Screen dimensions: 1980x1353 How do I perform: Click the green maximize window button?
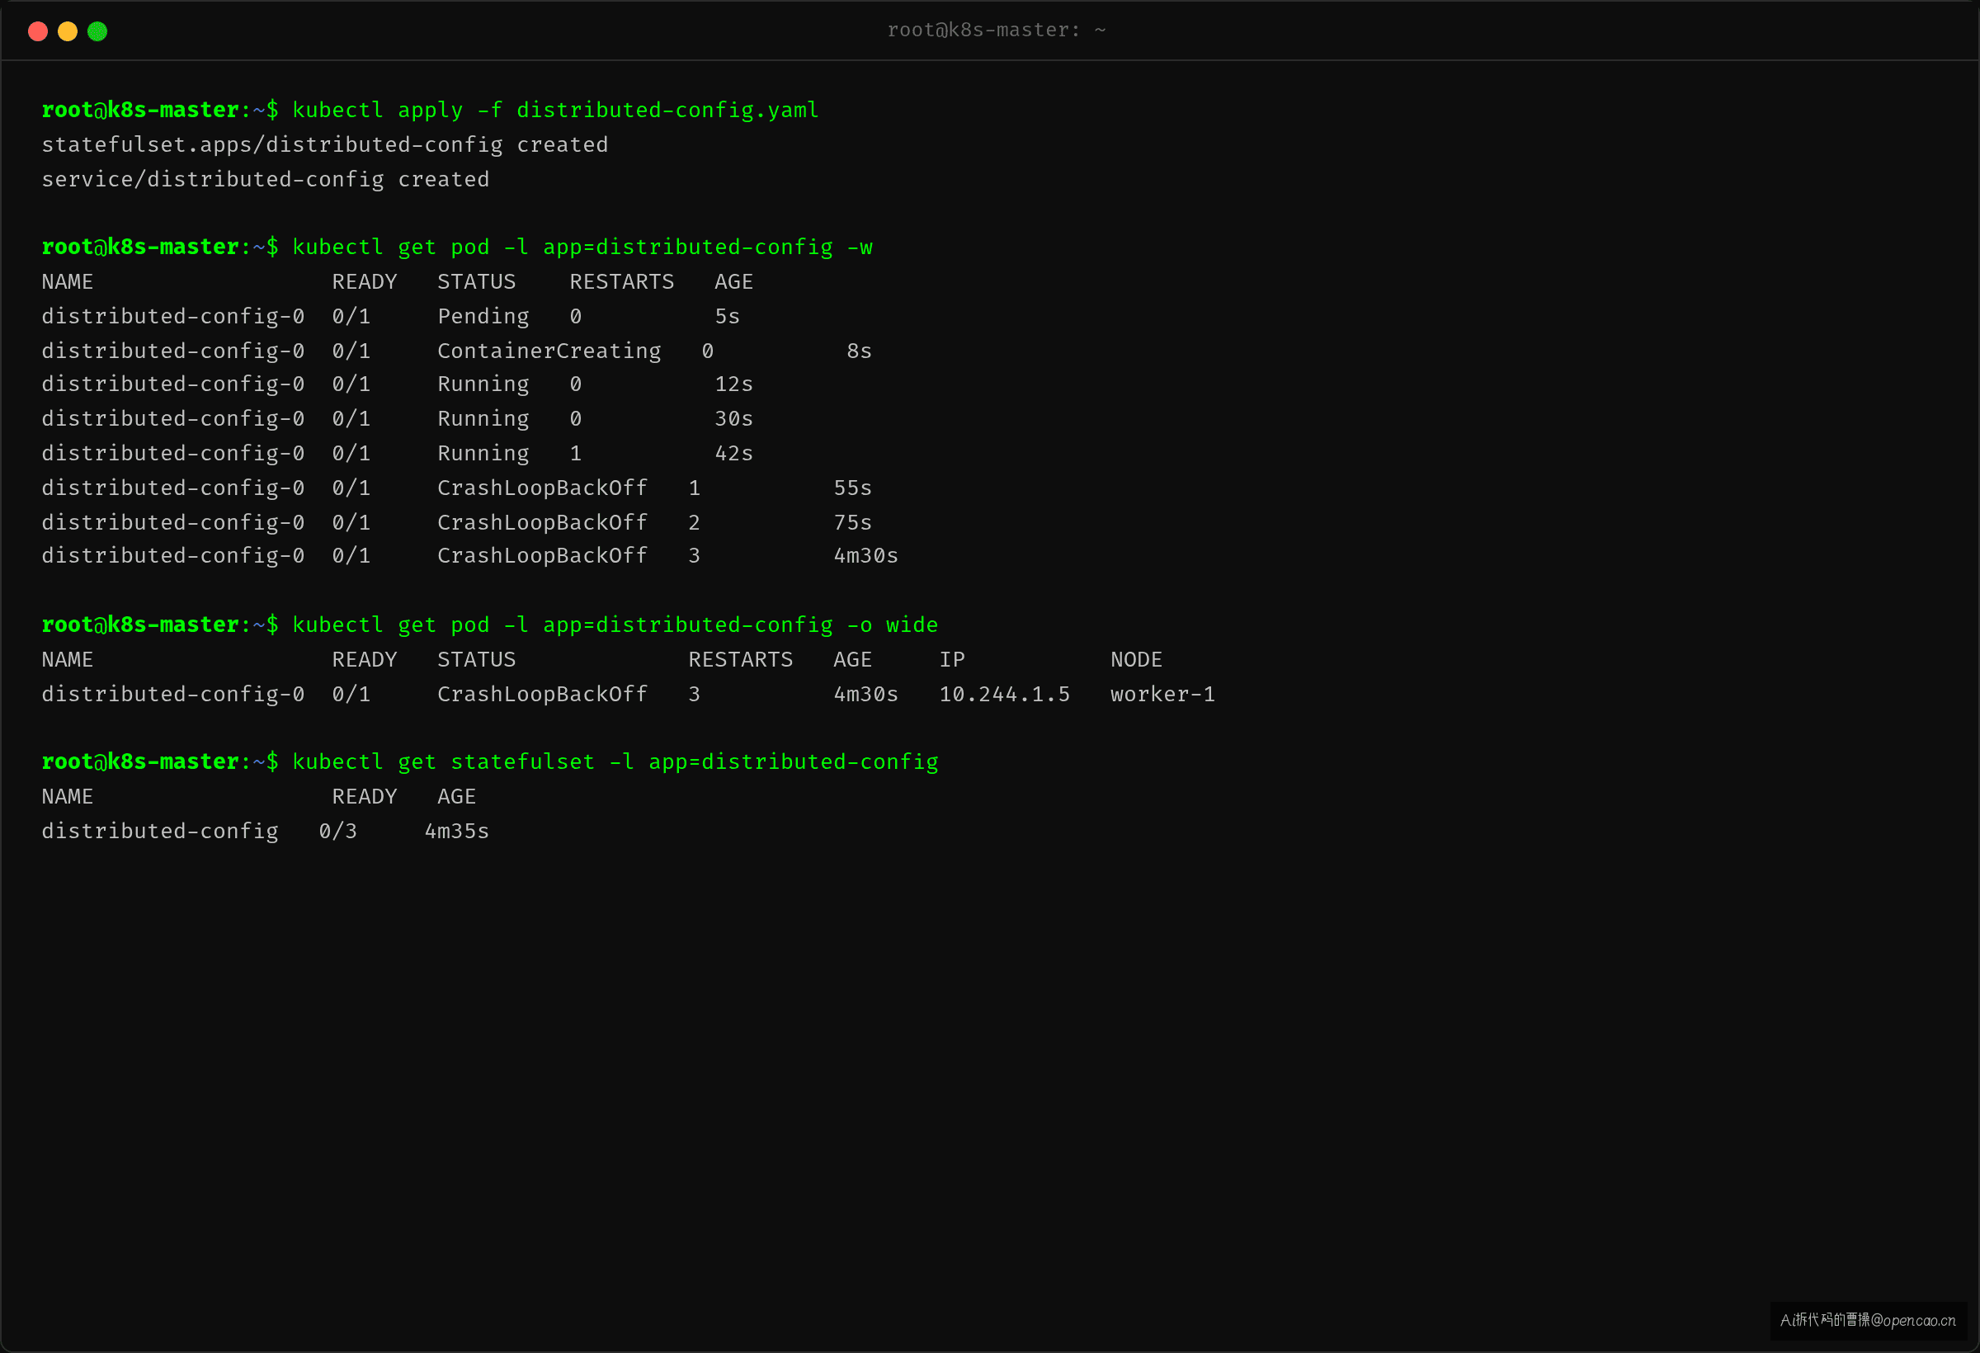coord(97,31)
